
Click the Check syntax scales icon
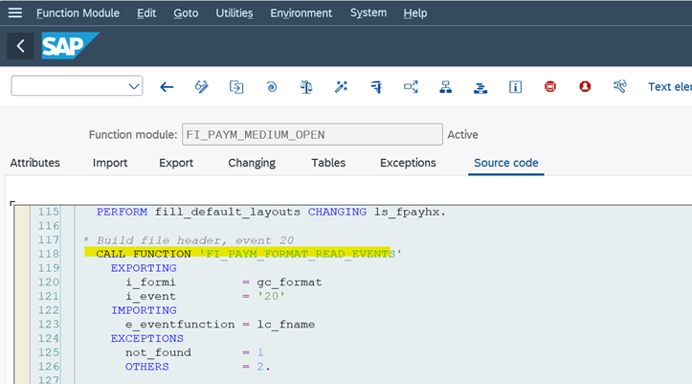click(306, 87)
